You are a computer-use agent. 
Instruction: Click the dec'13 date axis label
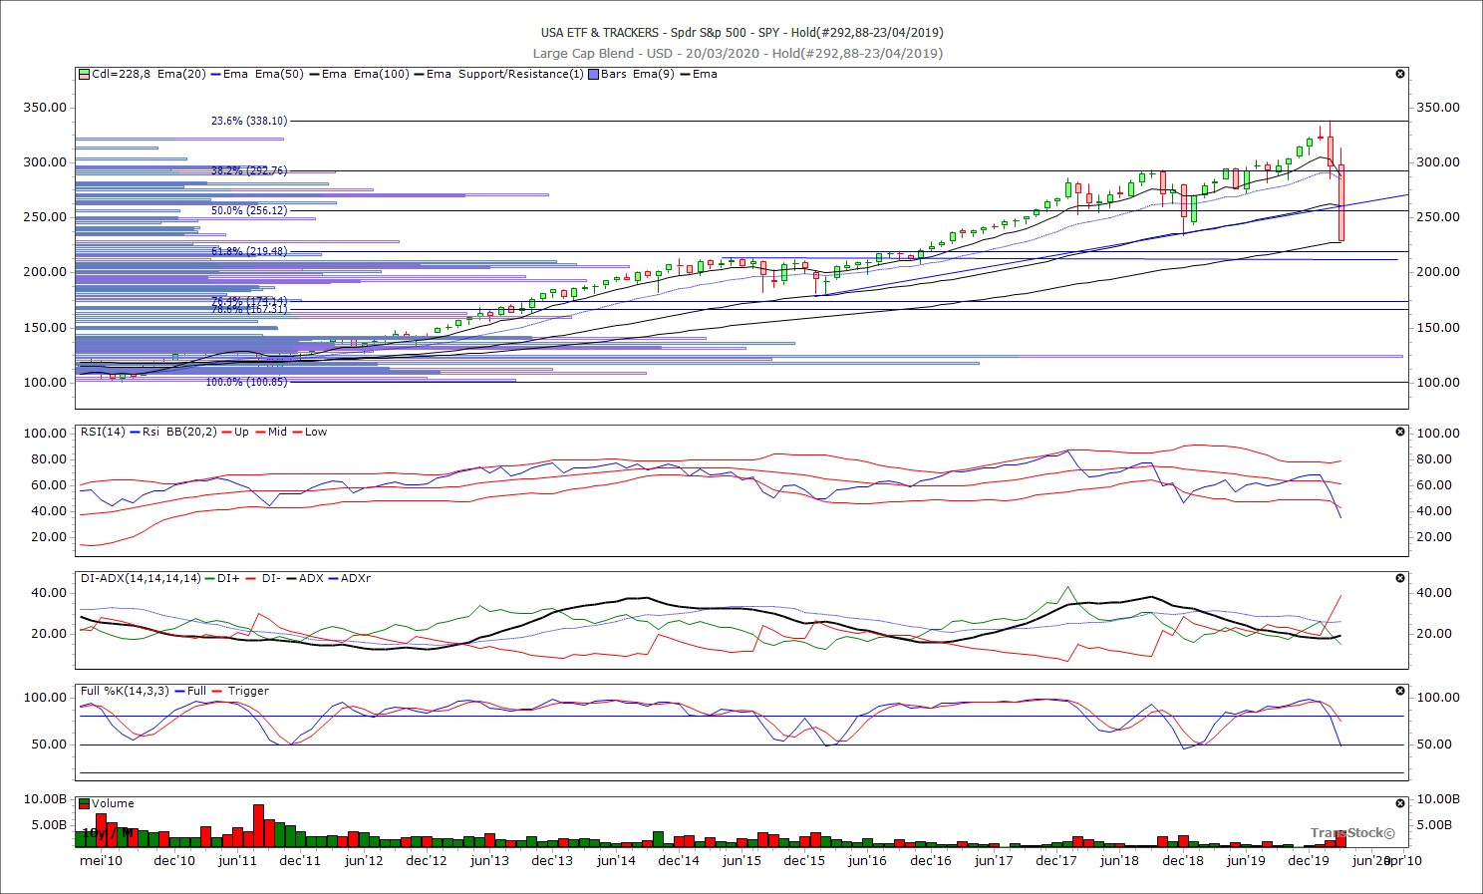tap(552, 861)
